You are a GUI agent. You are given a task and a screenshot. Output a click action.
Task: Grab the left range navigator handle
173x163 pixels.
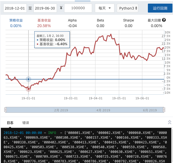(5, 110)
